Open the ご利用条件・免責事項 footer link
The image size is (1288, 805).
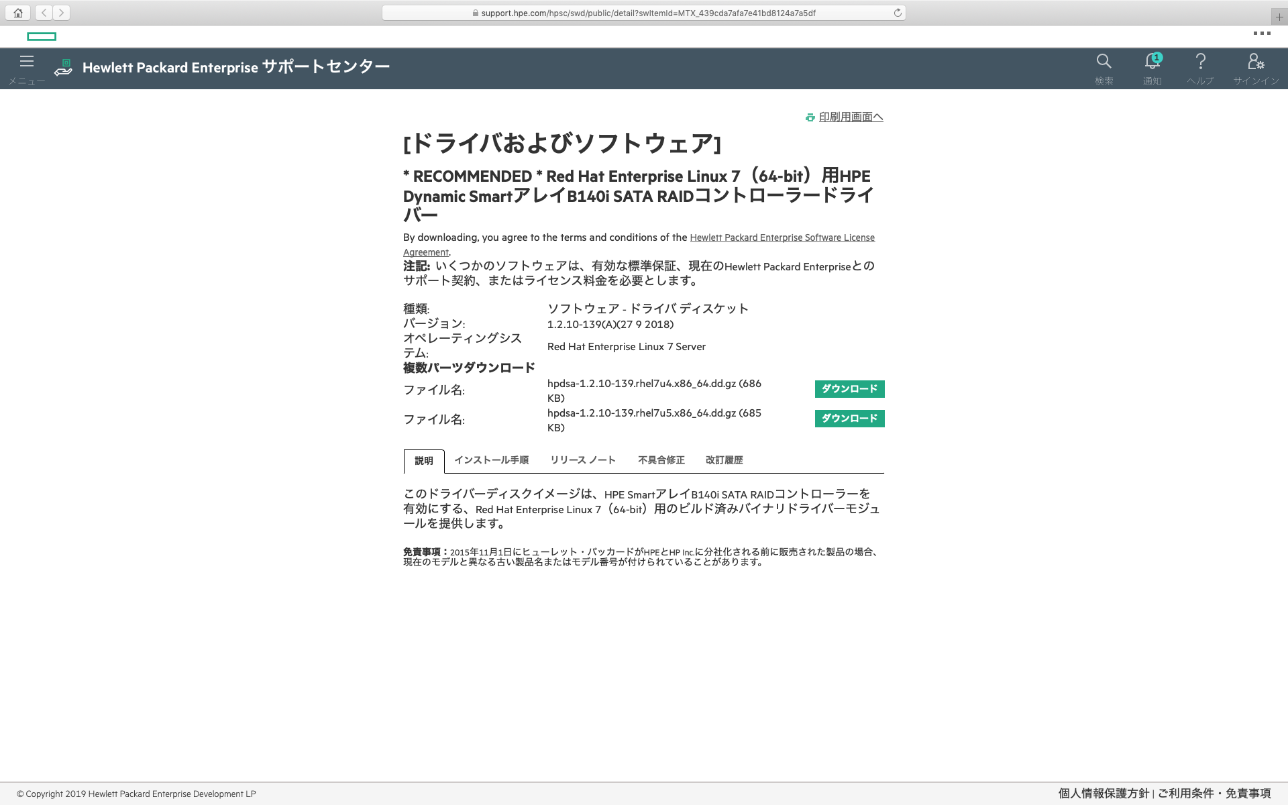click(x=1214, y=794)
